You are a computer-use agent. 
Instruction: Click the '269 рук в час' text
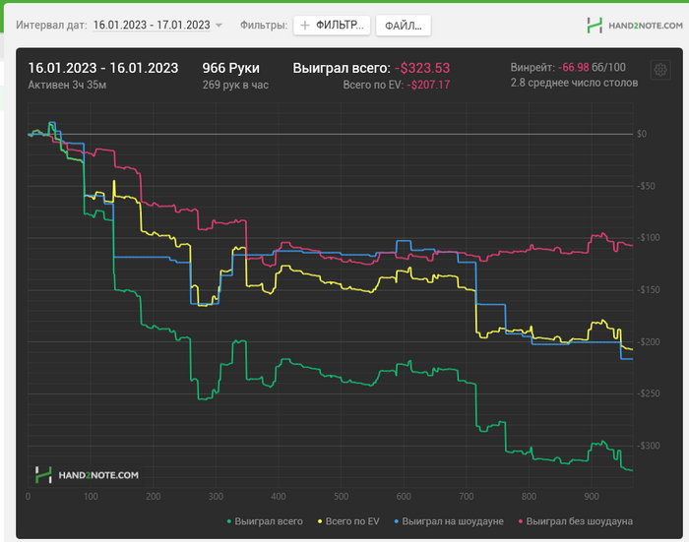point(235,85)
